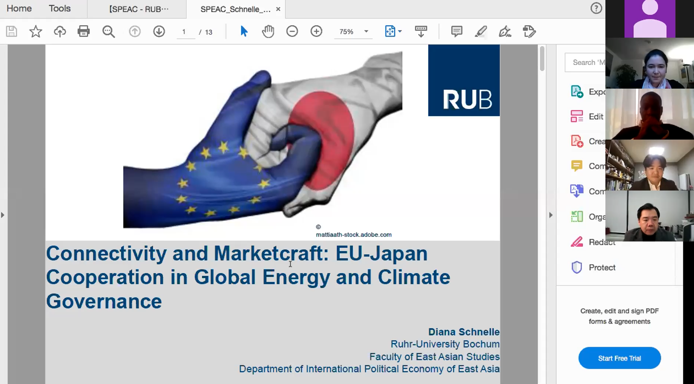Open the fit page options dropdown
Screen dimensions: 694x384
click(x=400, y=31)
